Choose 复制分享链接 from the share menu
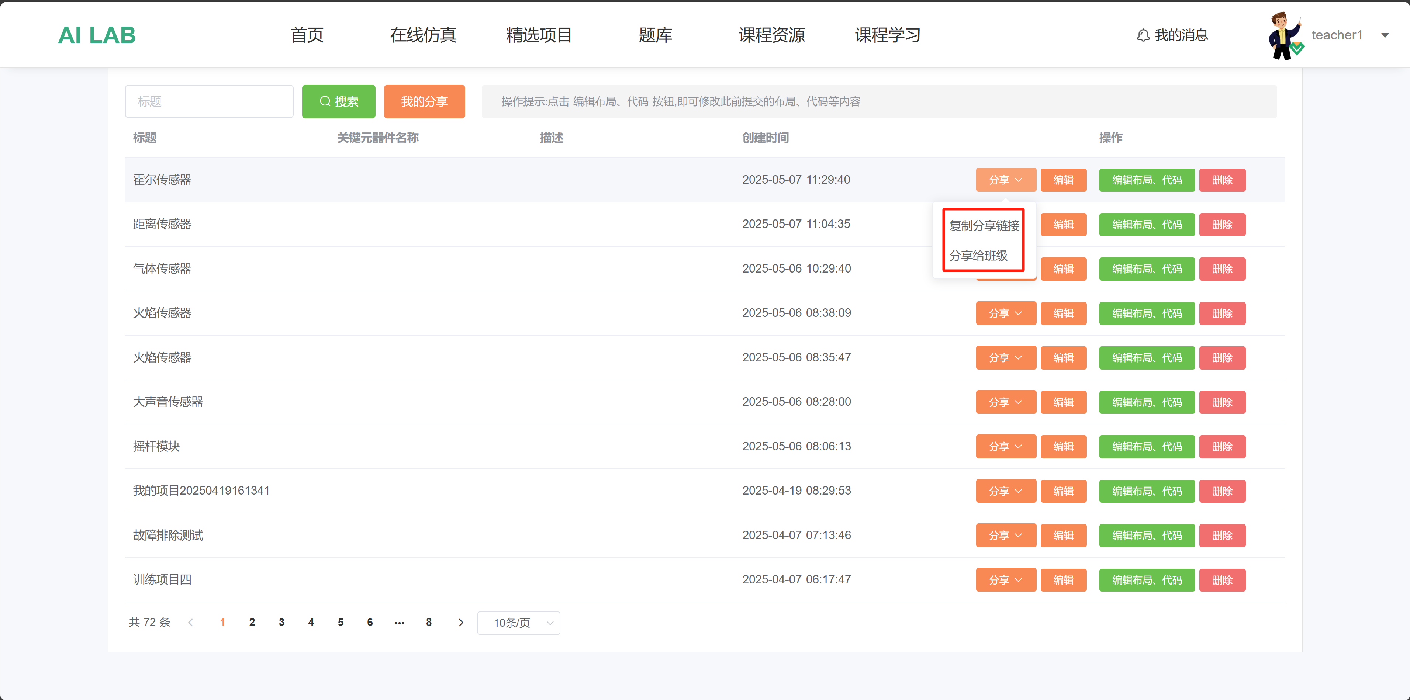The width and height of the screenshot is (1410, 700). point(984,225)
